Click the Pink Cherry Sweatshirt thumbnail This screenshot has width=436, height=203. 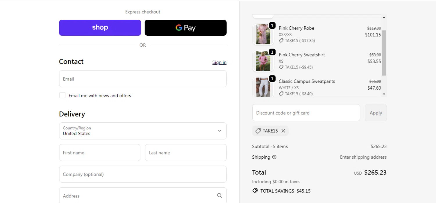tap(263, 61)
